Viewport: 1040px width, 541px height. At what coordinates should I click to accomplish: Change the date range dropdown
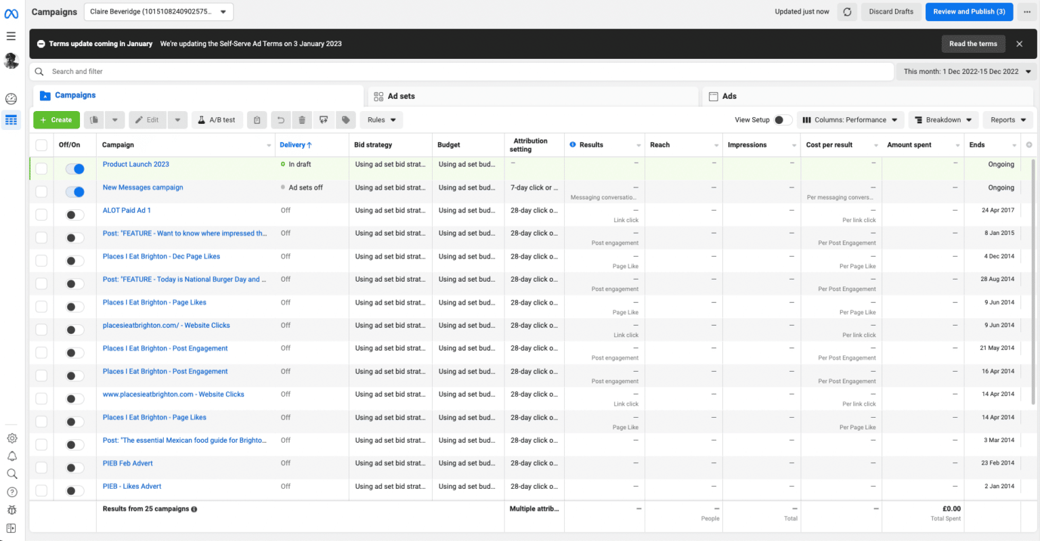[966, 71]
